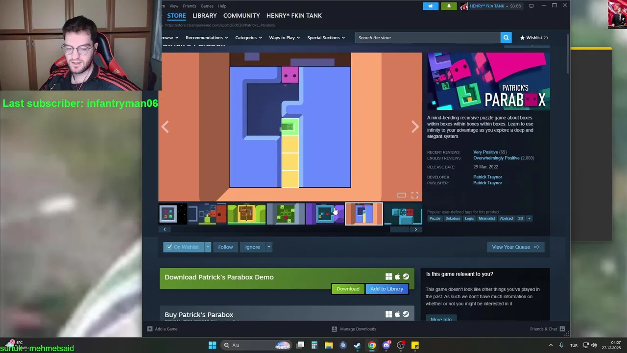Click the green Download demo button
This screenshot has width=627, height=353.
348,289
